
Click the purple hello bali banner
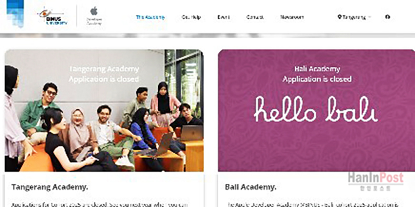click(x=316, y=110)
